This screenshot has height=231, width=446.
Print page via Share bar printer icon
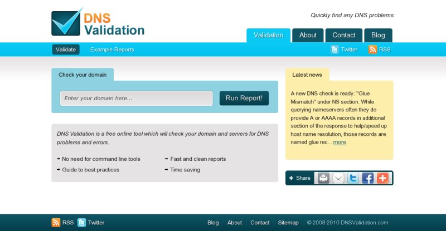pos(323,178)
